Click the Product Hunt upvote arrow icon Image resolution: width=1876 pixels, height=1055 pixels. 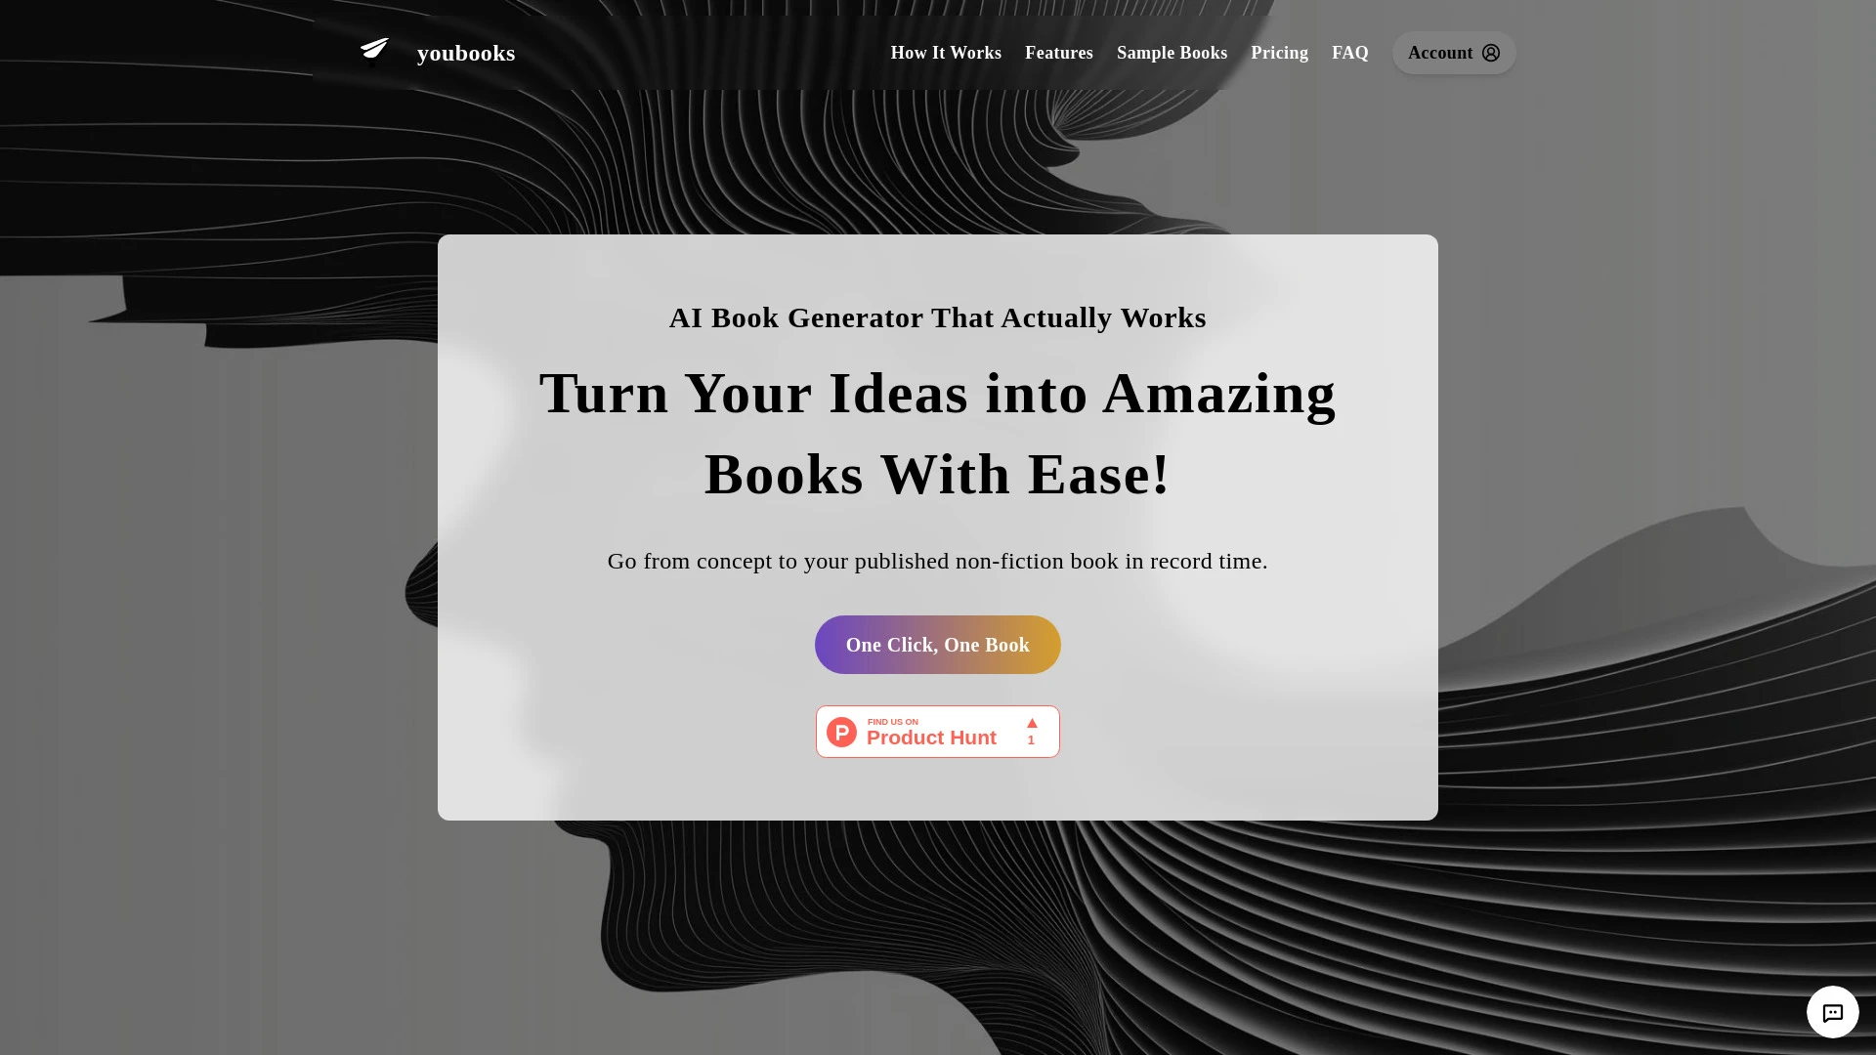point(1031,723)
